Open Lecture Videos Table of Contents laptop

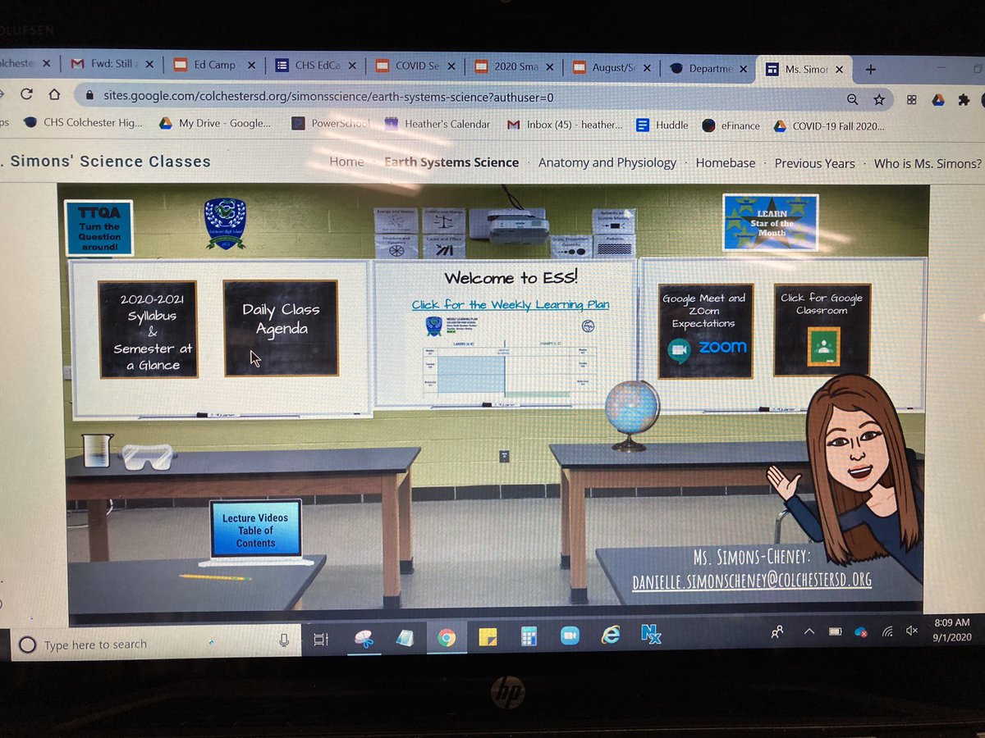coord(256,531)
